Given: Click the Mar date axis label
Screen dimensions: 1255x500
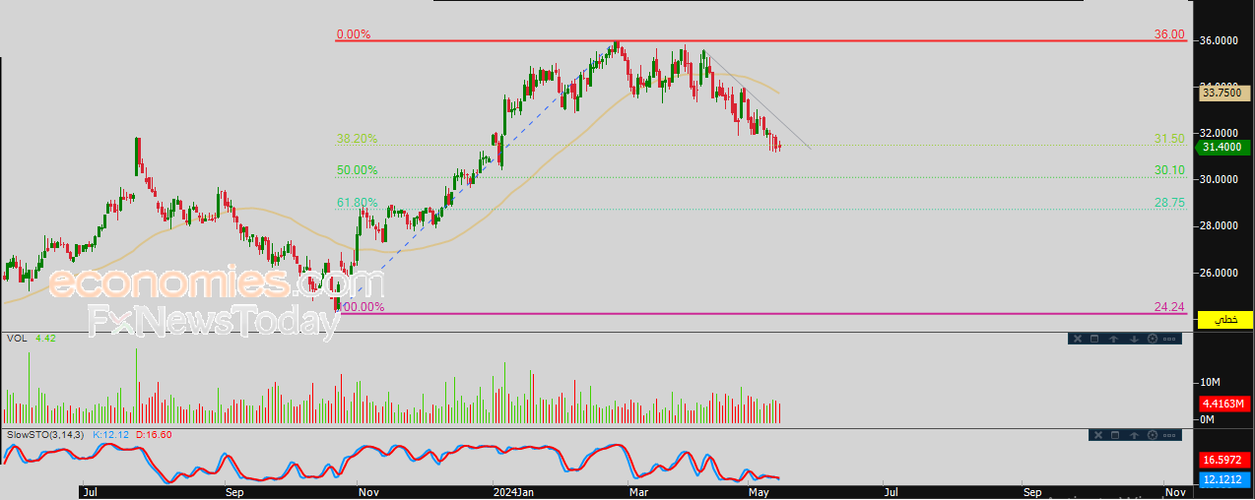Looking at the screenshot, I should tap(638, 490).
